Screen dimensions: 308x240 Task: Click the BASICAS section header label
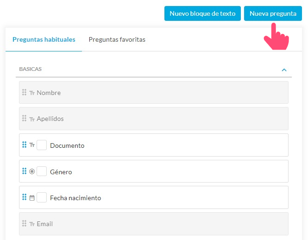pos(31,69)
